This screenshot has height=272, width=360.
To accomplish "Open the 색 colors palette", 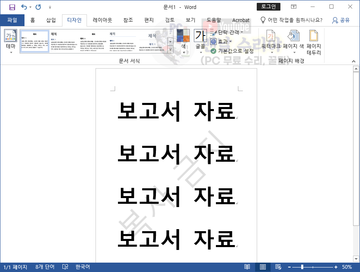I will click(x=183, y=42).
